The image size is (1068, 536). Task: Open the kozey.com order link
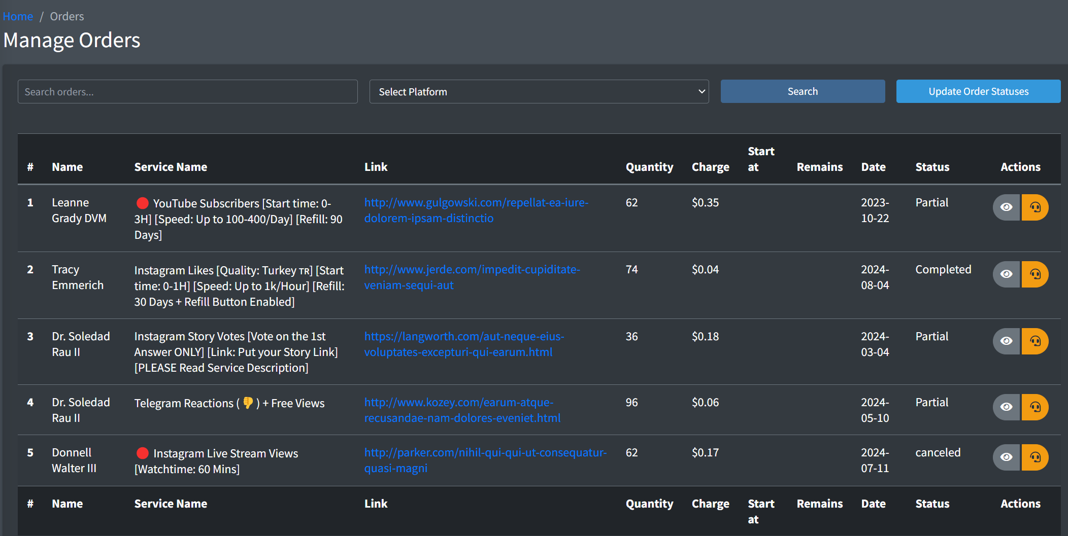[462, 410]
